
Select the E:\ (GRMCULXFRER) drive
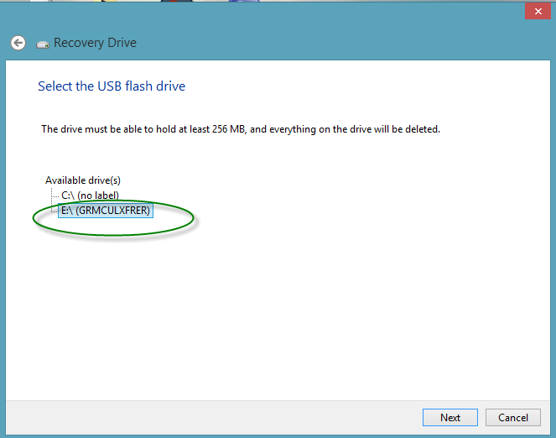[x=106, y=211]
